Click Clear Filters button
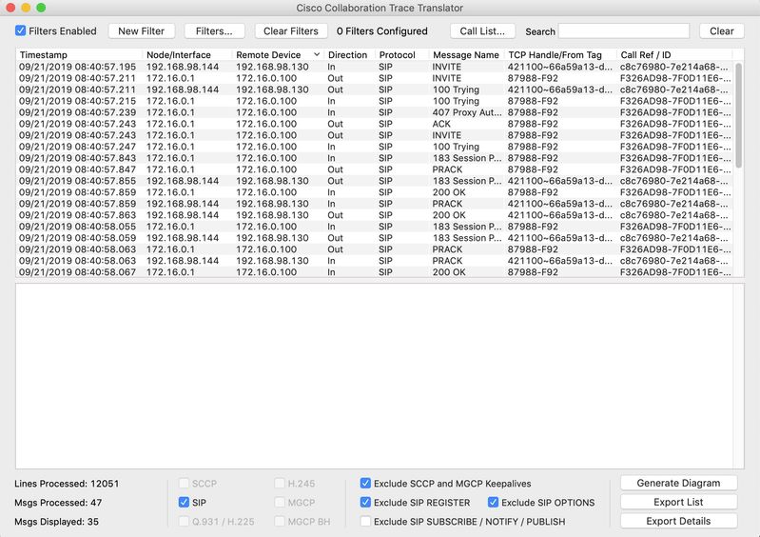The width and height of the screenshot is (760, 537). coord(291,31)
